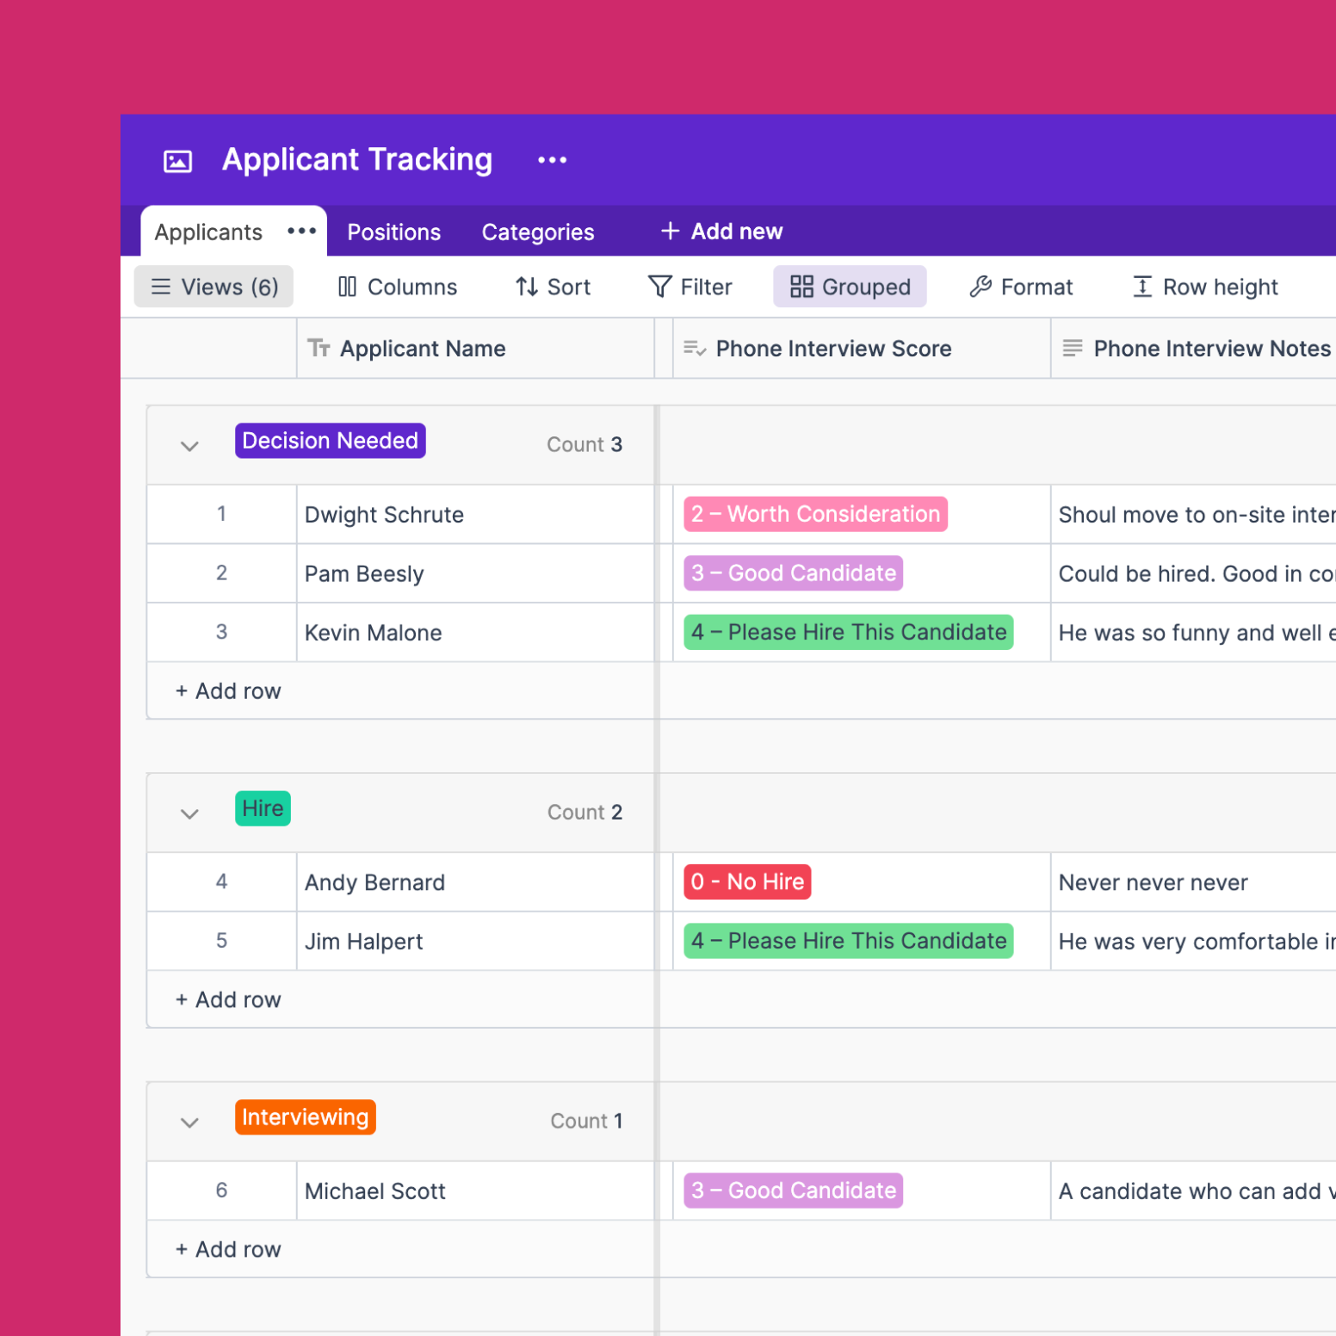Collapse the Interviewing group
Viewport: 1336px width, 1336px height.
tap(189, 1122)
